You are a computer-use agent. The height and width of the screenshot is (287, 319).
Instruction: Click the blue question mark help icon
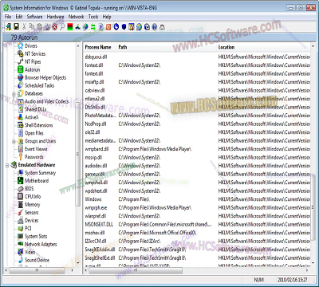[155, 26]
